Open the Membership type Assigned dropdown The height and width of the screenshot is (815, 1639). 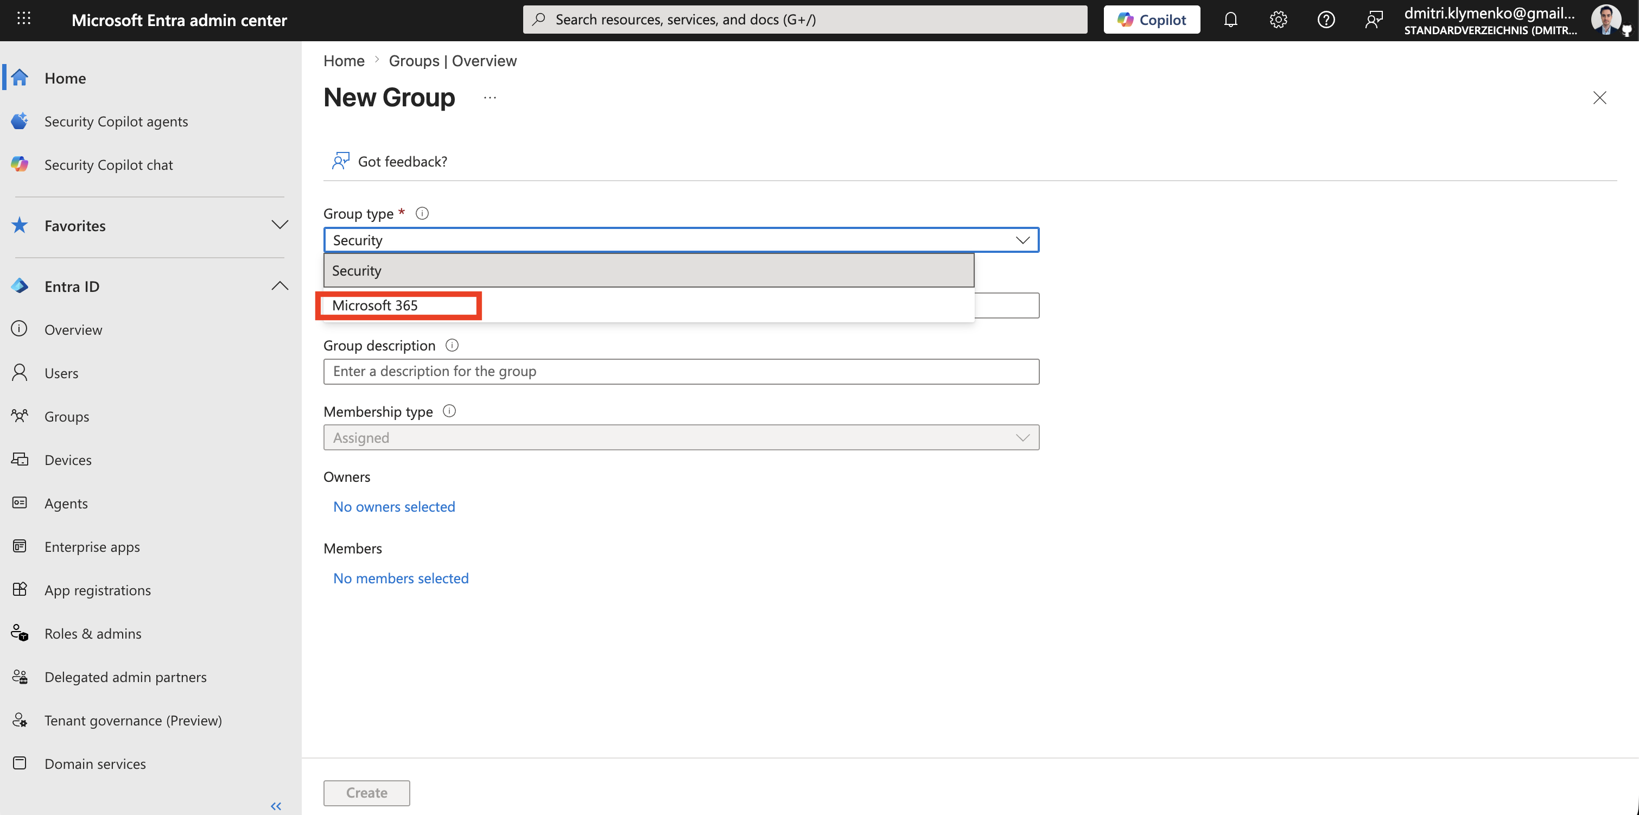[681, 438]
